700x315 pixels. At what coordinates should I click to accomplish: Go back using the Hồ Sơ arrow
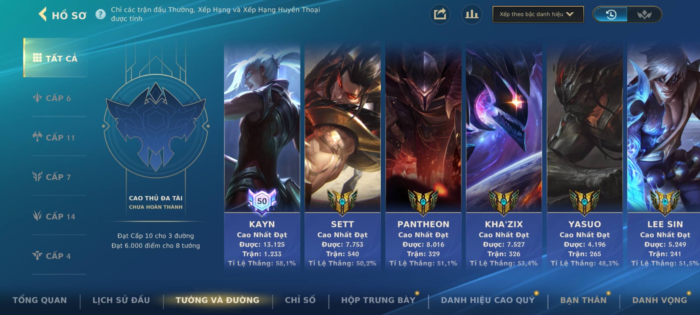[x=43, y=14]
